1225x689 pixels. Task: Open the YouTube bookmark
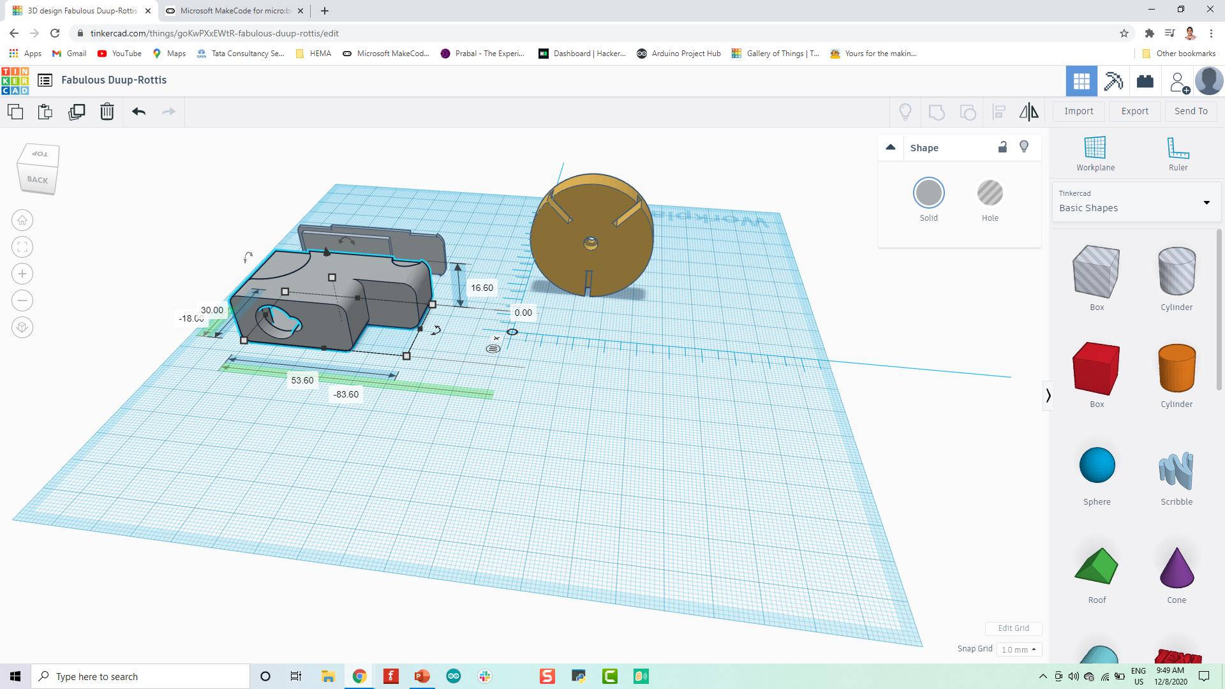pyautogui.click(x=119, y=54)
